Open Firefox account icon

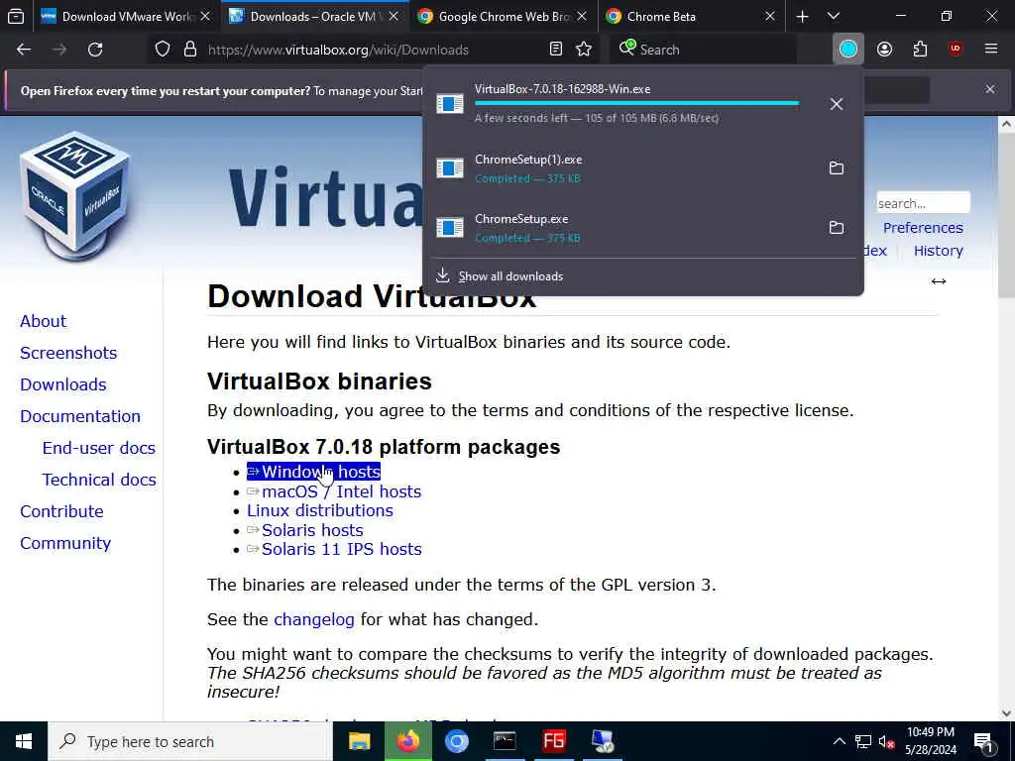[x=884, y=50]
